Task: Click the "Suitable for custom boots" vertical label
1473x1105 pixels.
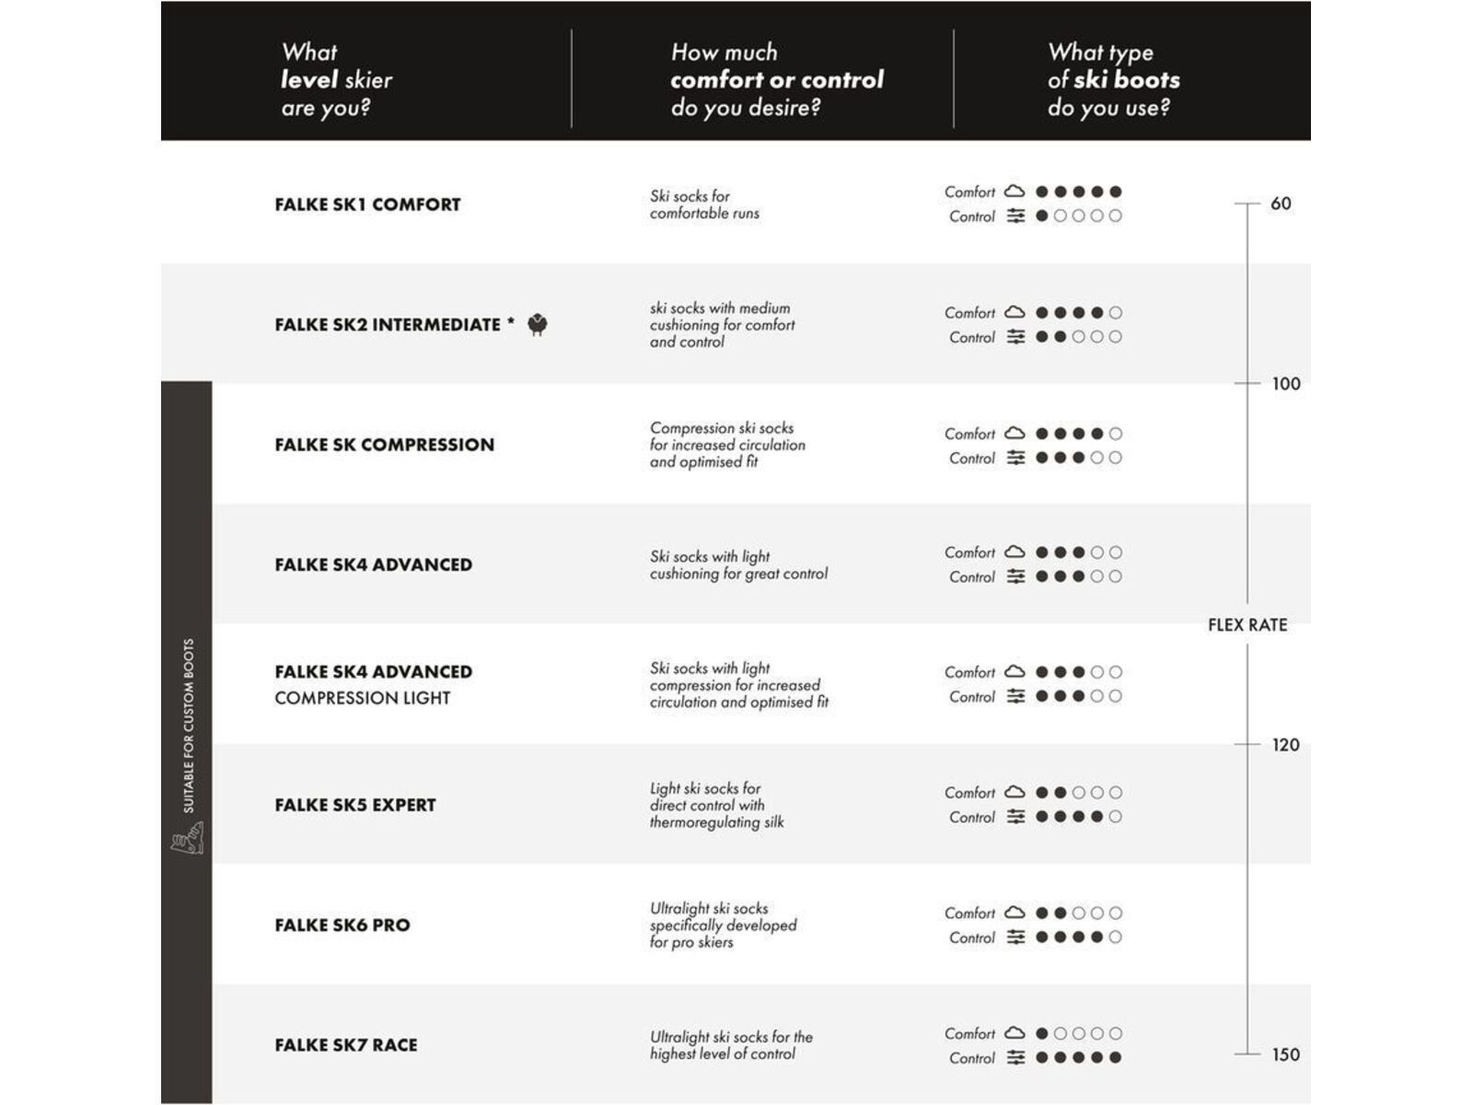Action: coord(188,726)
